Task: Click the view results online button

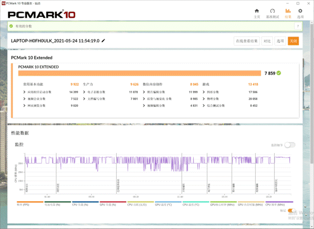Action: point(247,41)
